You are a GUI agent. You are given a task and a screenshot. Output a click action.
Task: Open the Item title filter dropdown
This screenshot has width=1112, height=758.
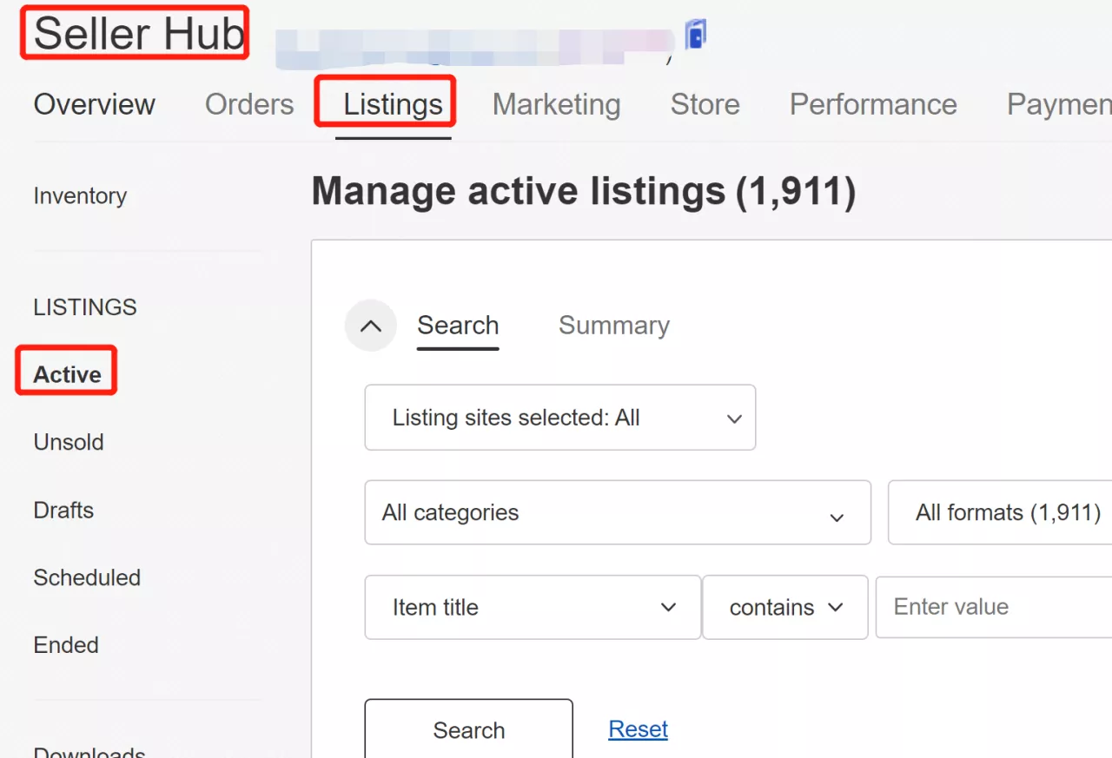click(x=533, y=607)
